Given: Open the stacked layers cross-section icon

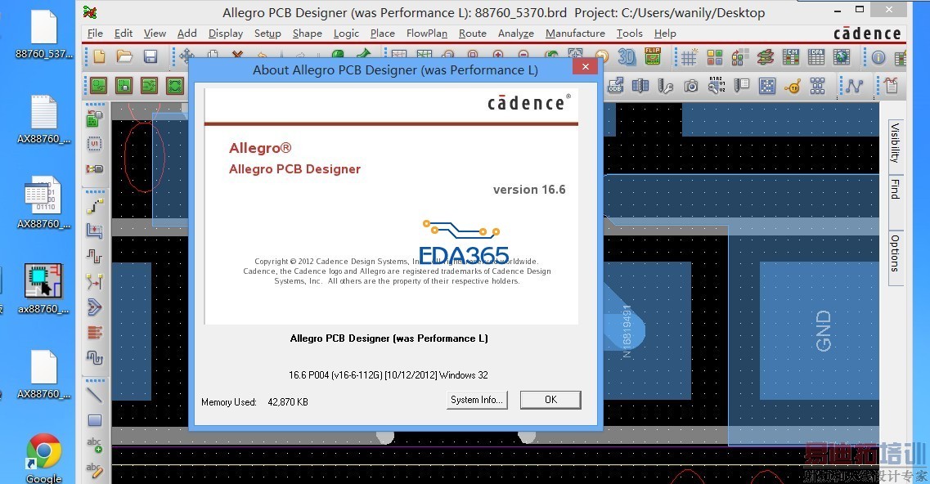Looking at the screenshot, I should pos(765,57).
